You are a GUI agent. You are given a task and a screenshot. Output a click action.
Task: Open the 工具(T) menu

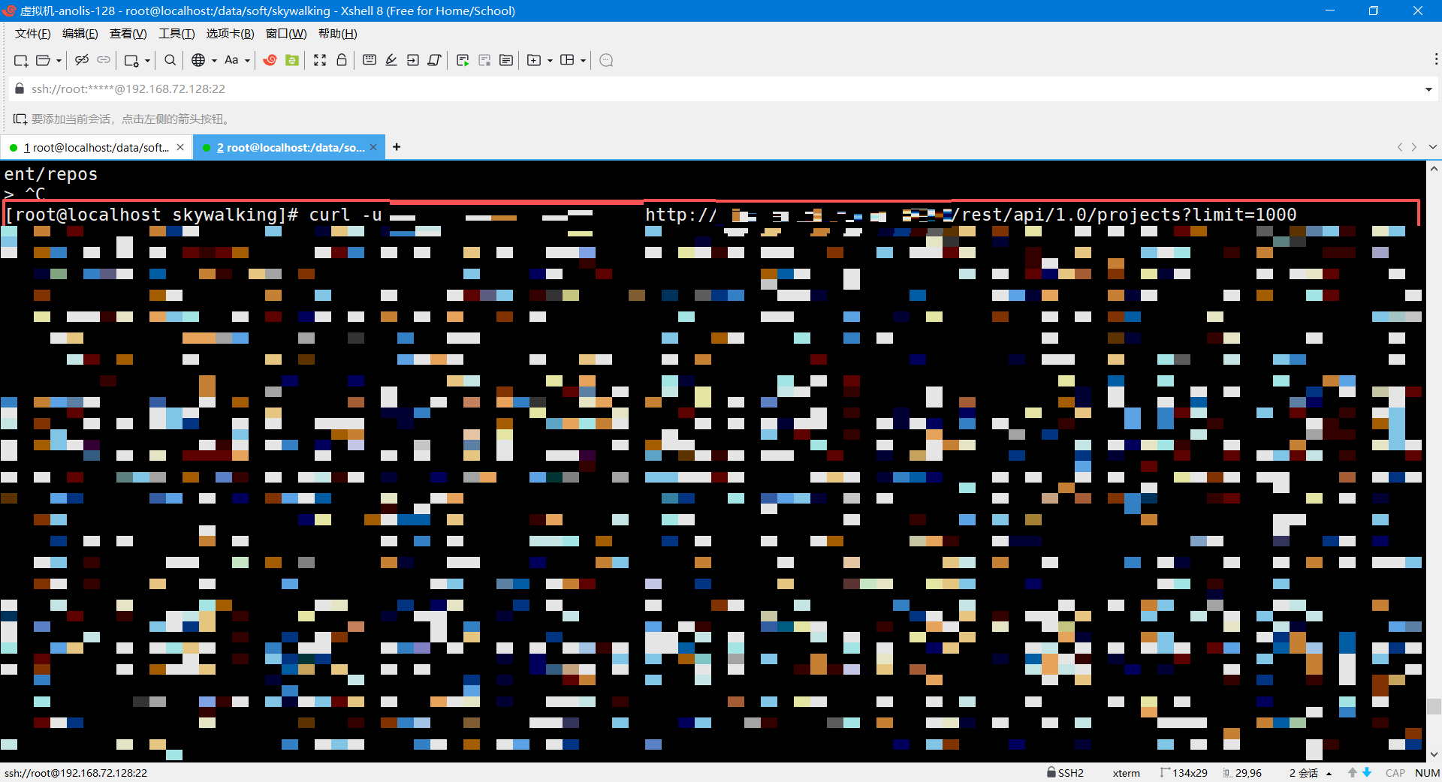point(176,34)
